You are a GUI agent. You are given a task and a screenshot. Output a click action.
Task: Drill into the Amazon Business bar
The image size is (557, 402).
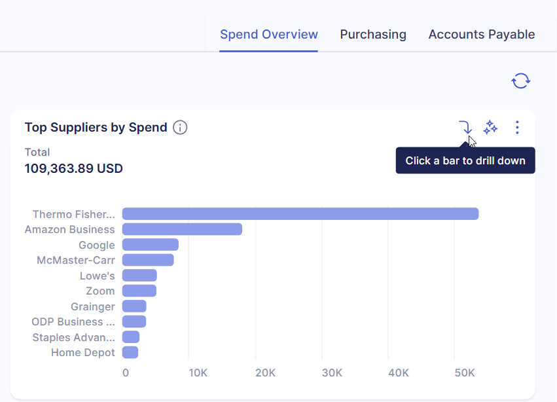coord(182,229)
